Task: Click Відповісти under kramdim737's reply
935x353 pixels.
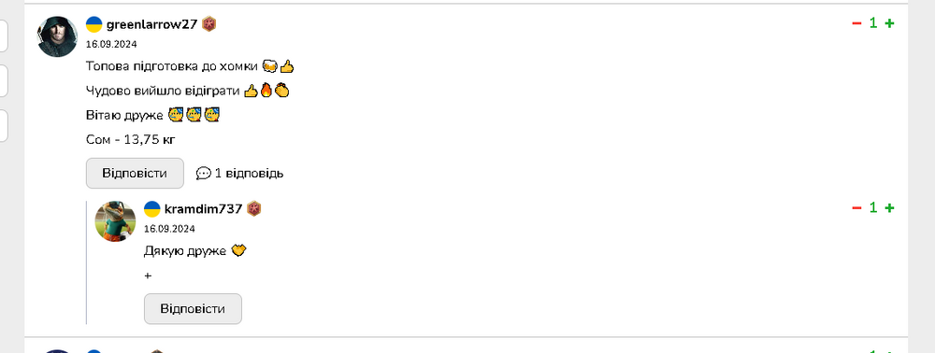Action: coord(193,309)
